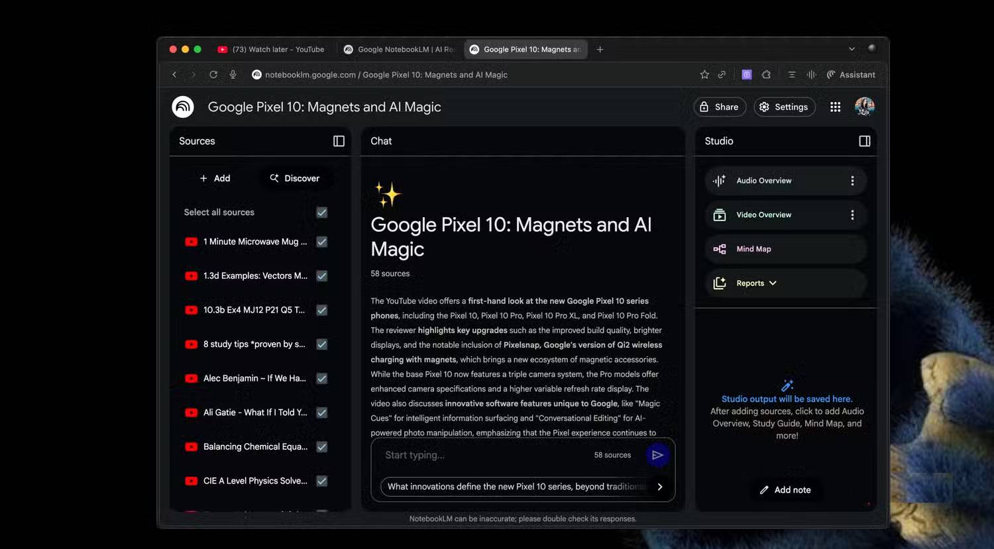Open the browser extensions puzzle icon
Screen dimensions: 994x549
767,75
